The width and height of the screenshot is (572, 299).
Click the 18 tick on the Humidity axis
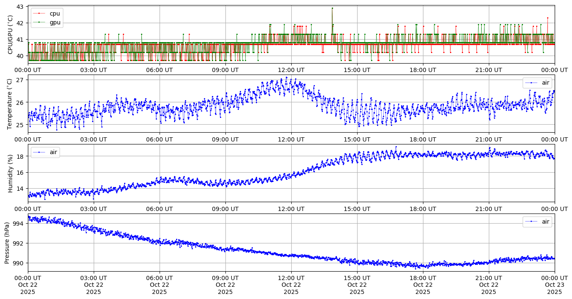(x=22, y=156)
